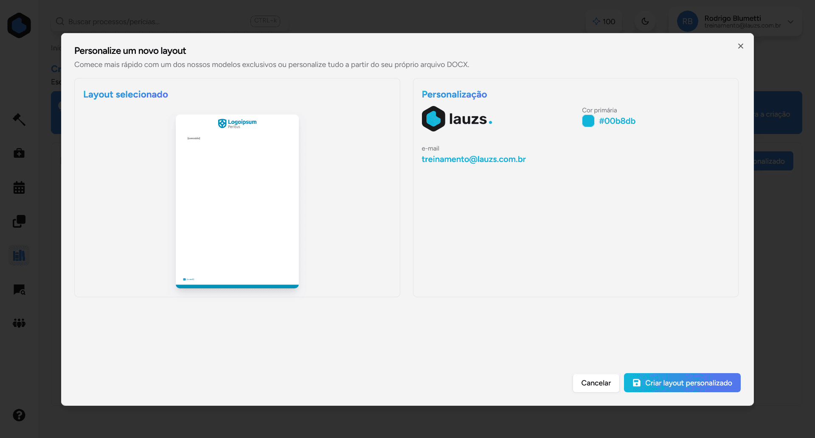Click the gavel icon in sidebar
This screenshot has height=438, width=815.
pos(19,120)
